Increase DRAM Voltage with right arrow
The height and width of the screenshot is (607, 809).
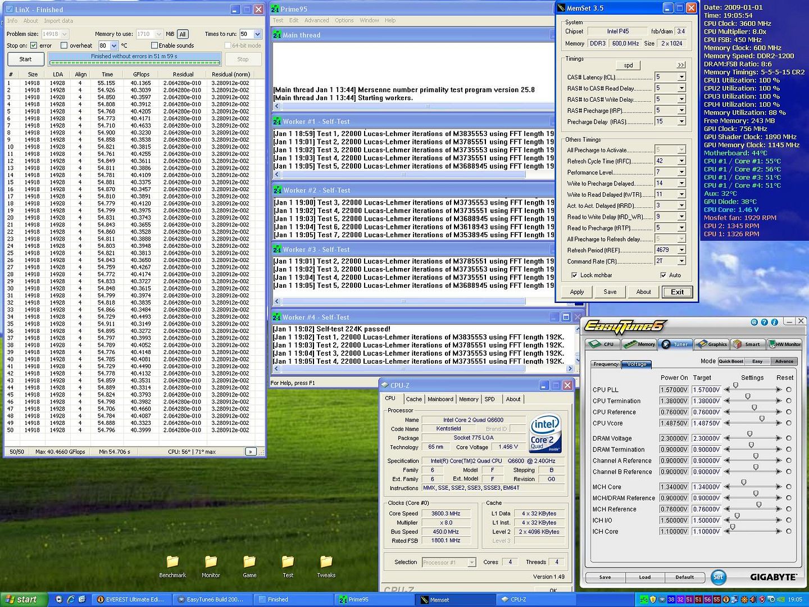tap(779, 438)
